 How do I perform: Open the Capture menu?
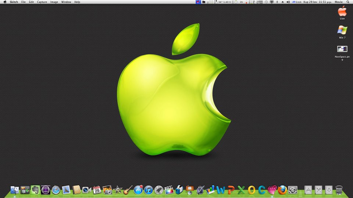[42, 2]
